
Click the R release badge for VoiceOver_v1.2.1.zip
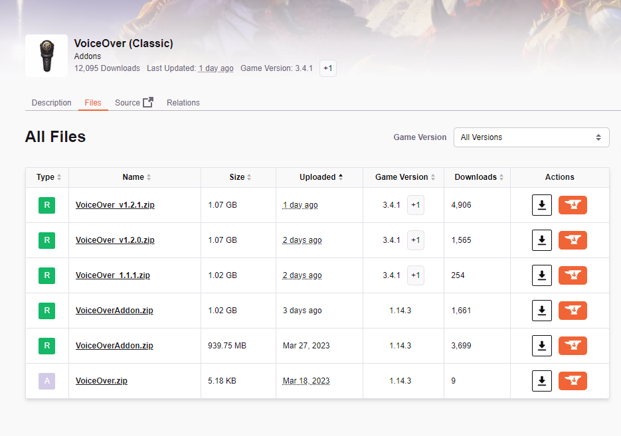[x=46, y=205]
